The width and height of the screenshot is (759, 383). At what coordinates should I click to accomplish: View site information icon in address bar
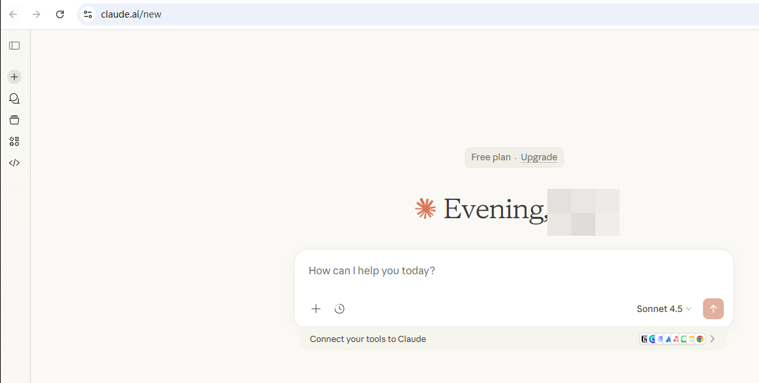[x=87, y=14]
